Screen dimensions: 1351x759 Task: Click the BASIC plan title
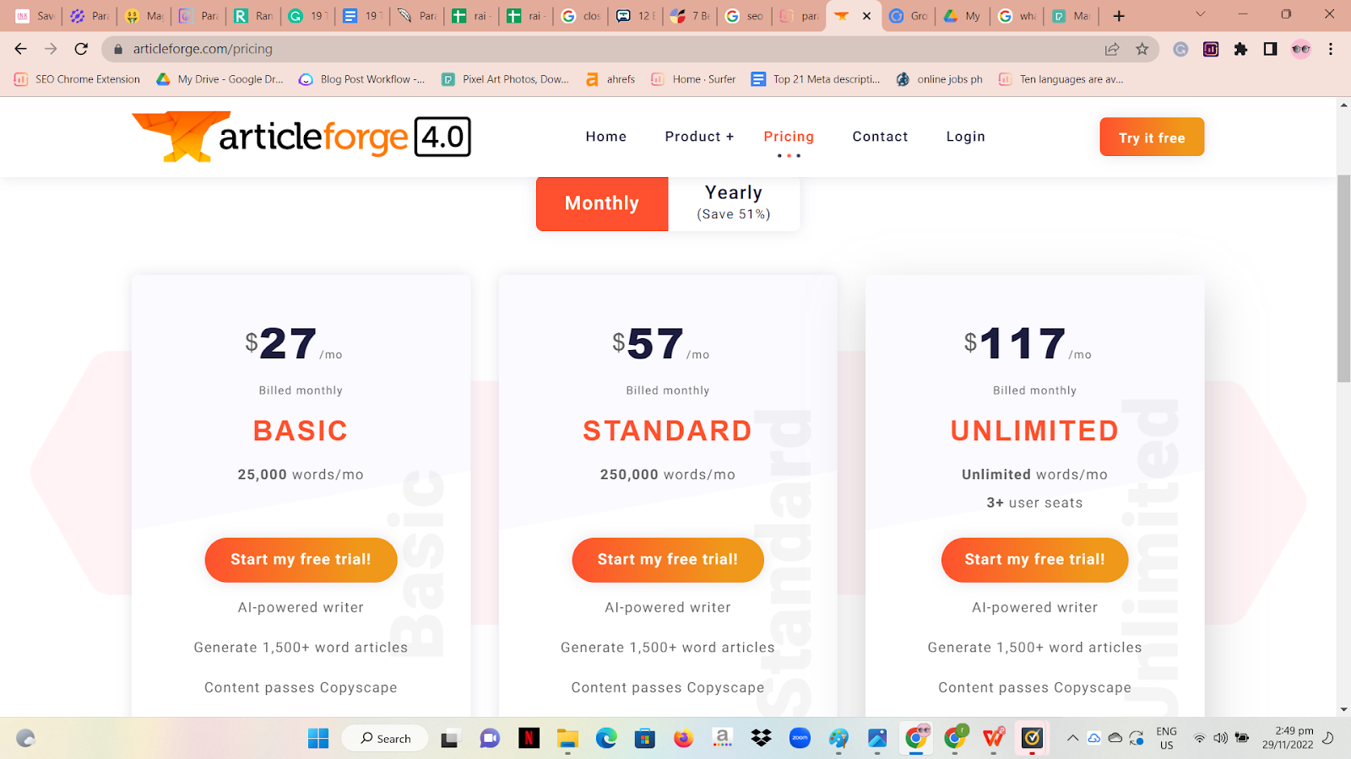(301, 431)
